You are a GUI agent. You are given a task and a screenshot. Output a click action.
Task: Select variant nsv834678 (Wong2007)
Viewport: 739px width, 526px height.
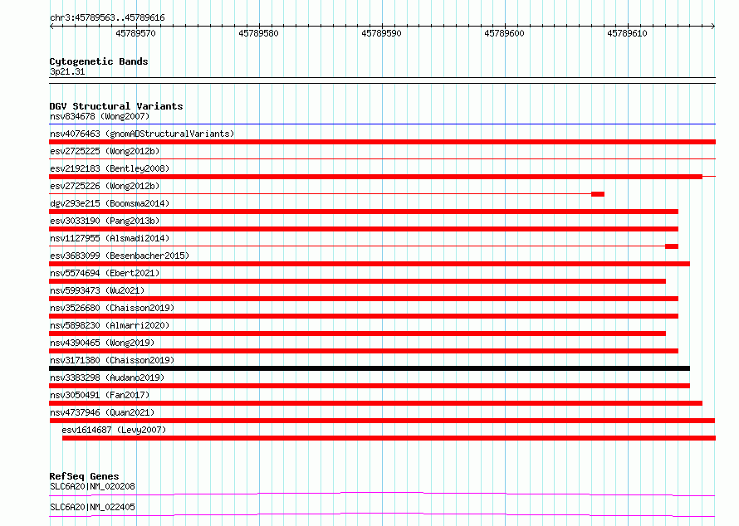pyautogui.click(x=100, y=116)
